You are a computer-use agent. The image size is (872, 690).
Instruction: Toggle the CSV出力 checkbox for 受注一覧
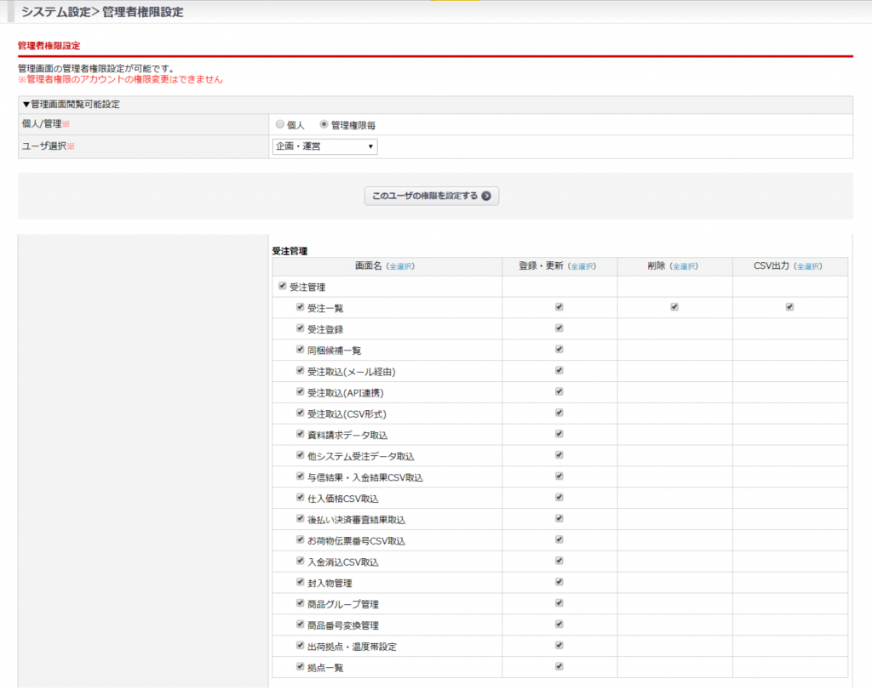(789, 307)
